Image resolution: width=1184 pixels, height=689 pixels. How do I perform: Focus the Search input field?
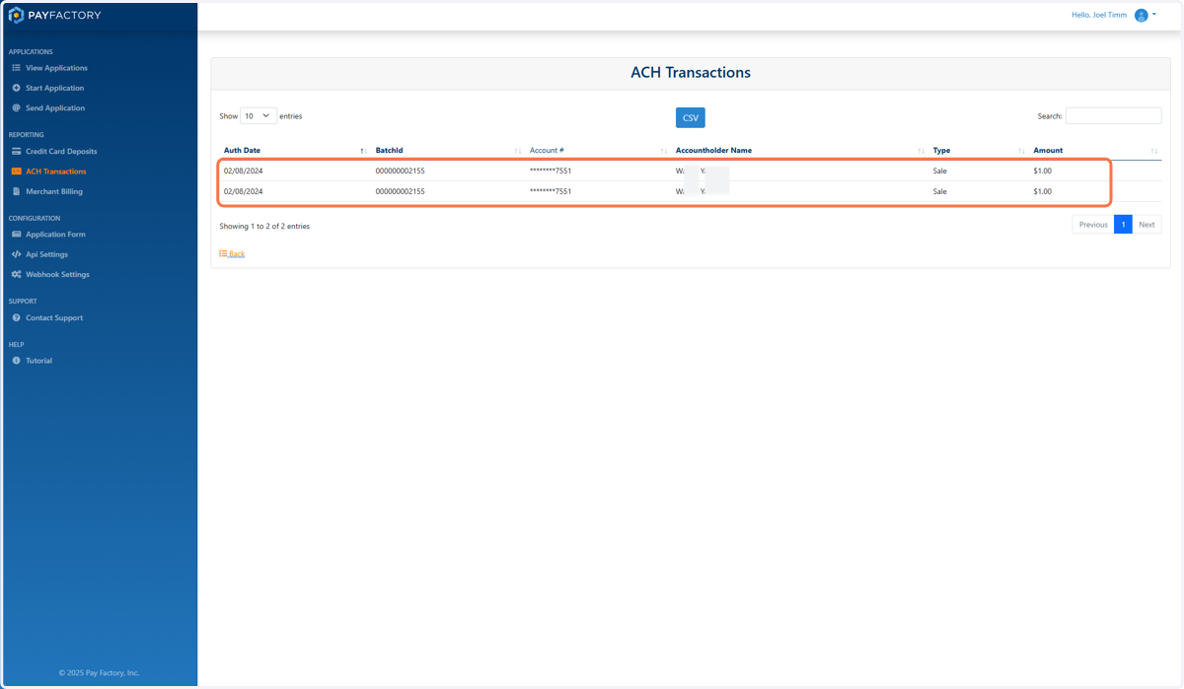tap(1113, 116)
